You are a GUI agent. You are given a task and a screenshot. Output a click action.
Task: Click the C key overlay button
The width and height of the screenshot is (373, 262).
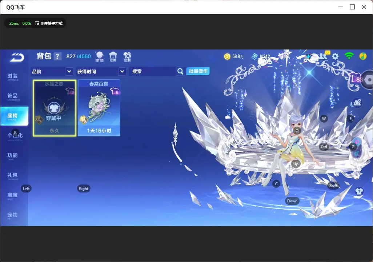click(x=276, y=184)
